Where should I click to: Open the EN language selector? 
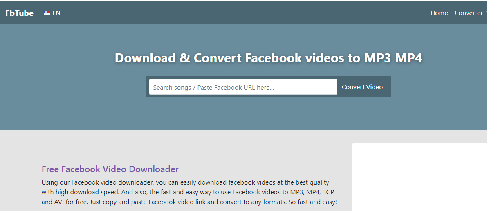52,13
